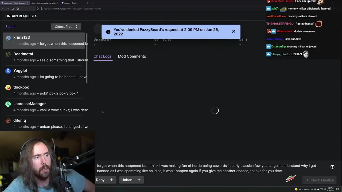Click the Next: Finalize button
The height and width of the screenshot is (192, 342).
320,180
